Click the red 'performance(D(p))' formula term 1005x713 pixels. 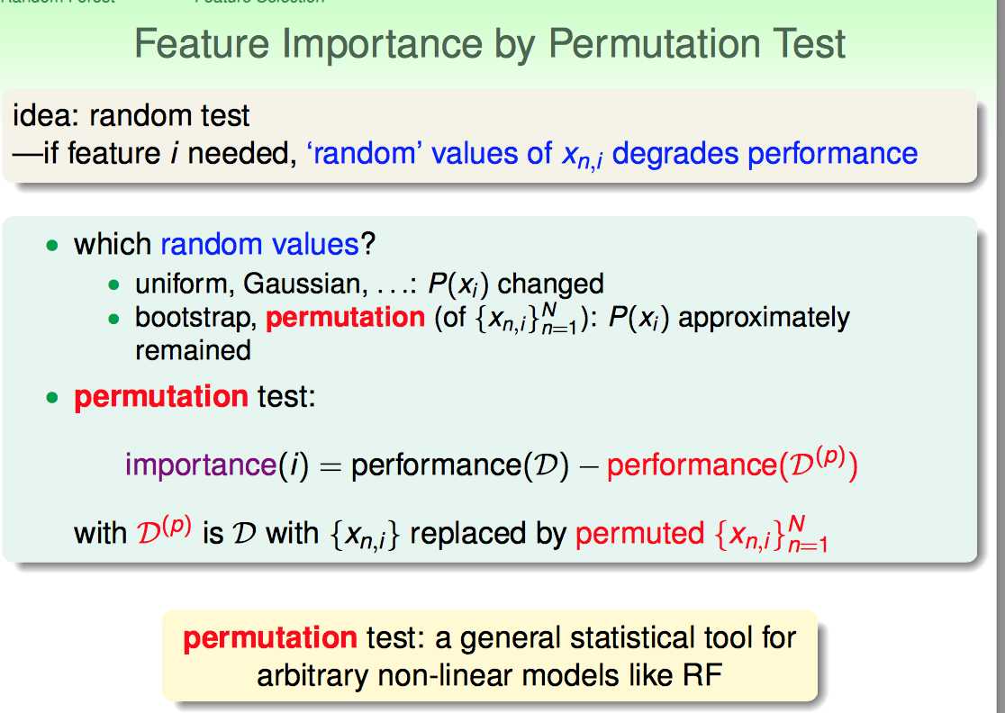tap(732, 463)
